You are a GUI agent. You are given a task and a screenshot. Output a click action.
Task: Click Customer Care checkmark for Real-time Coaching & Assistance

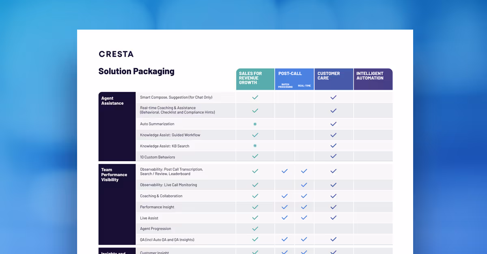tap(333, 110)
